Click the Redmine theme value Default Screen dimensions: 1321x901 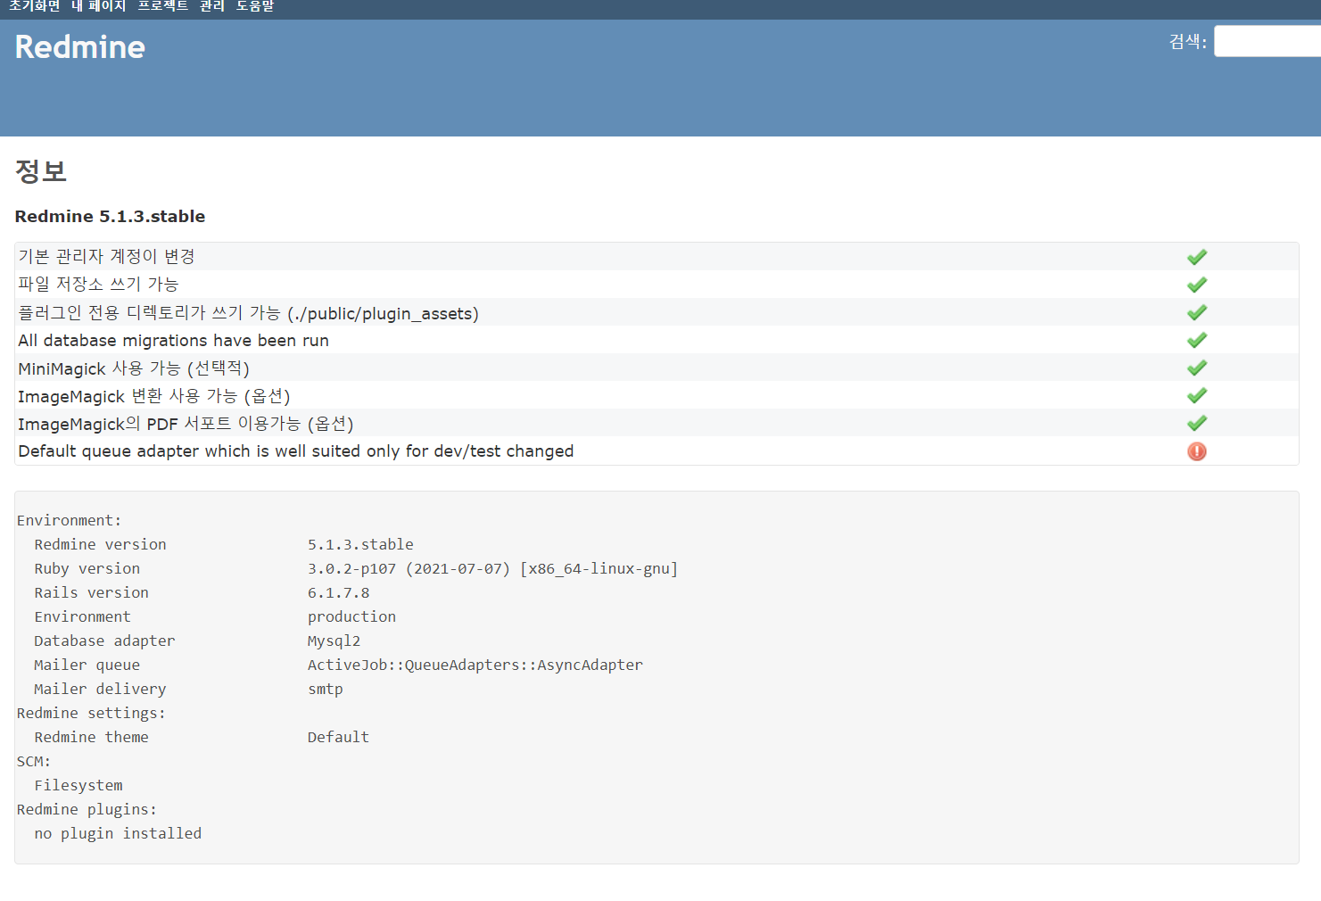point(338,738)
